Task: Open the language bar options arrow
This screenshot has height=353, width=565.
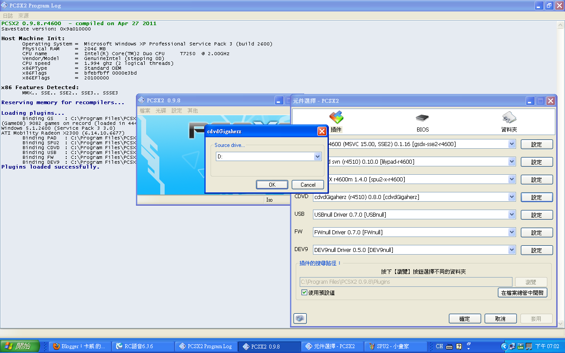Action: (x=468, y=348)
